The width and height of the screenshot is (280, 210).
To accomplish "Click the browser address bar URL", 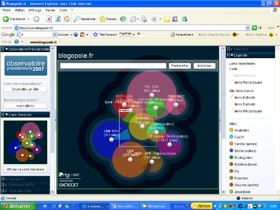I will click(x=132, y=28).
